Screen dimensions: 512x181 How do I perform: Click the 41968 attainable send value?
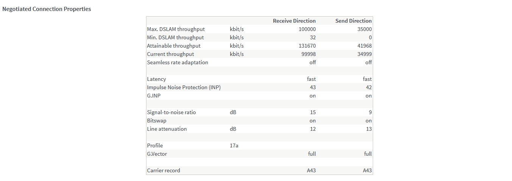tap(364, 46)
